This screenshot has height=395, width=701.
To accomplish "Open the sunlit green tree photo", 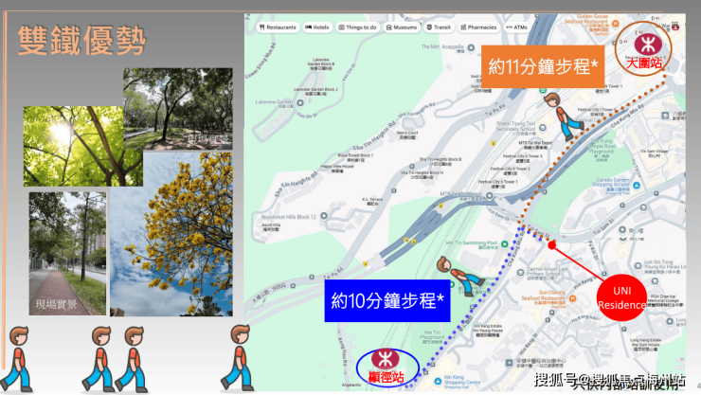I will (x=74, y=146).
